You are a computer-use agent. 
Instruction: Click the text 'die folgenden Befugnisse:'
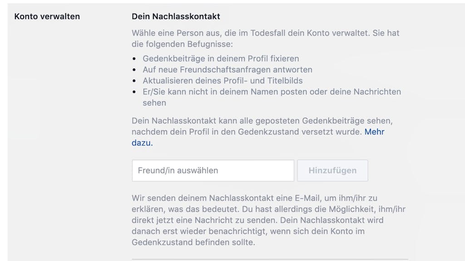click(182, 44)
